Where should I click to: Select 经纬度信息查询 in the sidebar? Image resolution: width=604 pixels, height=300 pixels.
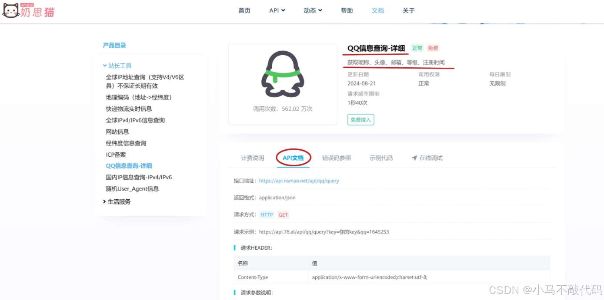click(126, 143)
